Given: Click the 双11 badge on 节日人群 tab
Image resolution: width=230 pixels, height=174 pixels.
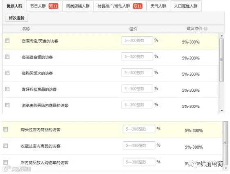Looking at the screenshot, I should tap(53, 6).
